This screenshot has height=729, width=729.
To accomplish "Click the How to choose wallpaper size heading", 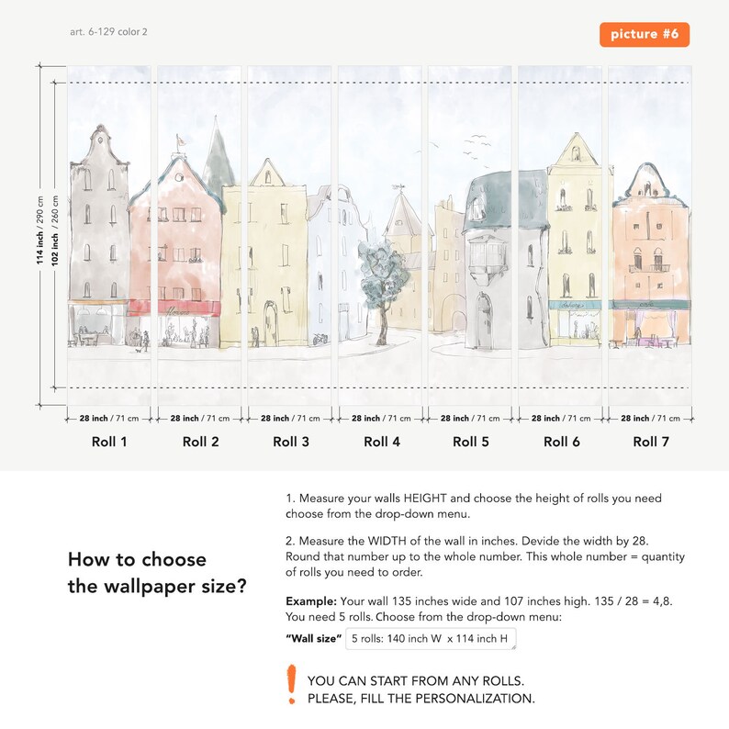I will point(157,572).
